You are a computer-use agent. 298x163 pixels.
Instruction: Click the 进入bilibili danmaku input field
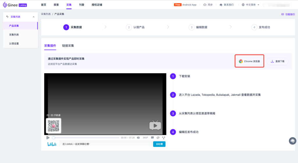[107, 144]
